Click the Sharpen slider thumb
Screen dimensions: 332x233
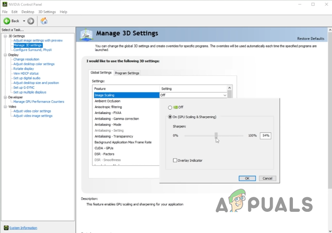[x=216, y=135]
